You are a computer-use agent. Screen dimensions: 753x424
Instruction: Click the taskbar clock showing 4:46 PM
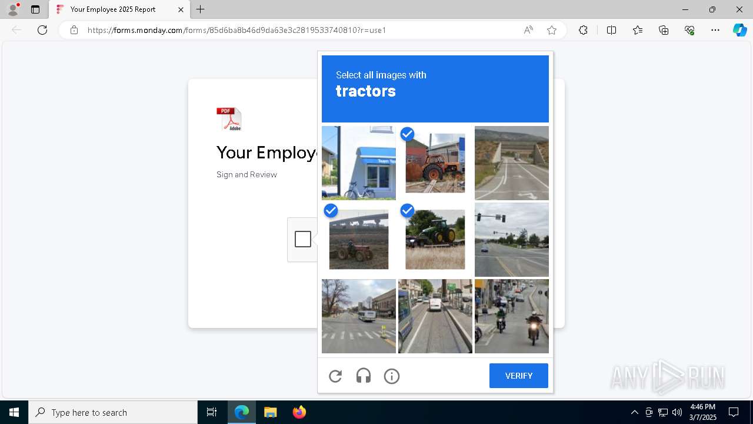703,412
